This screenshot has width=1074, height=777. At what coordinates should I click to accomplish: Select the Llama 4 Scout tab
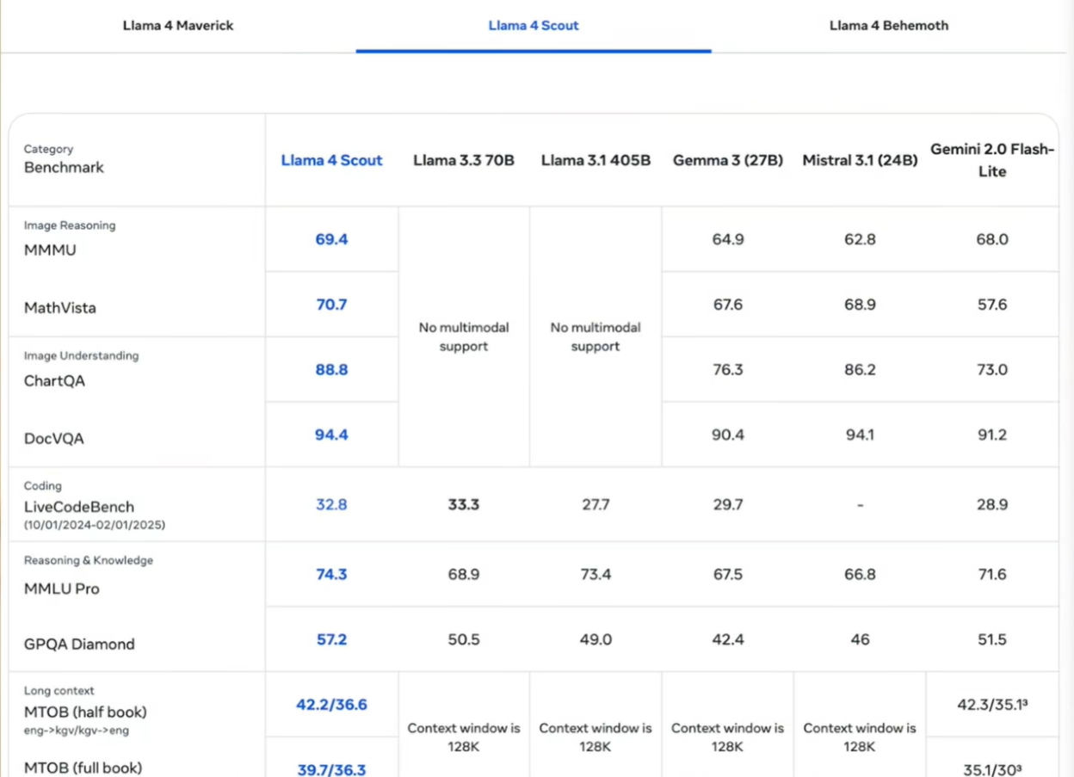click(x=534, y=25)
